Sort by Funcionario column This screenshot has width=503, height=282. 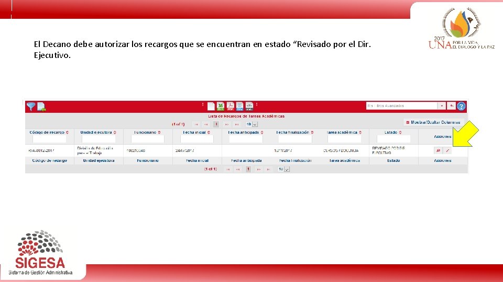coord(159,132)
